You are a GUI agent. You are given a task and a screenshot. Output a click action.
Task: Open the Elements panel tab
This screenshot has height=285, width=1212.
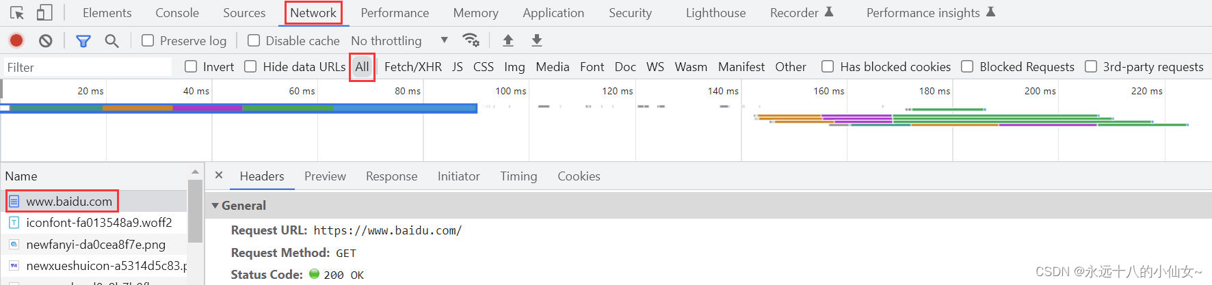click(107, 12)
